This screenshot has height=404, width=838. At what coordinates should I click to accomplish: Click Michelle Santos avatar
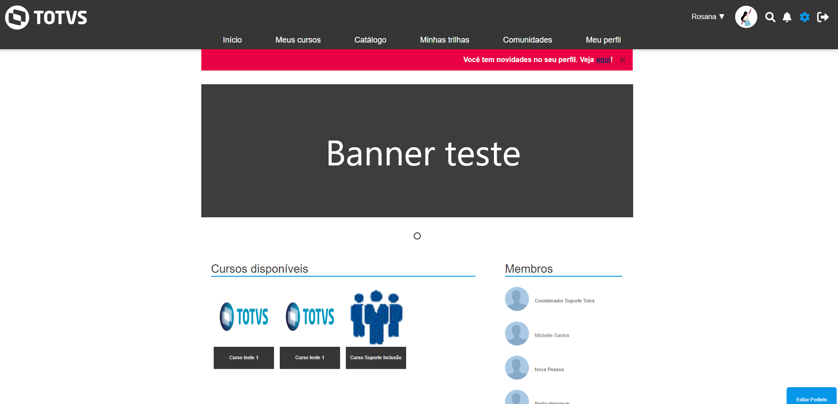pos(517,333)
